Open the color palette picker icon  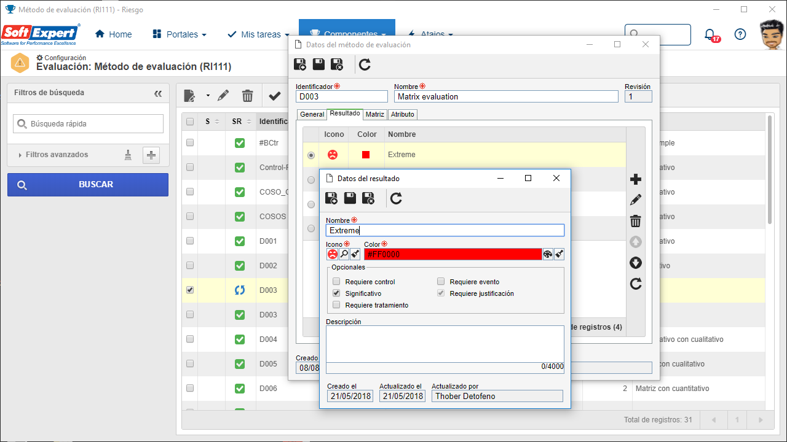(548, 254)
